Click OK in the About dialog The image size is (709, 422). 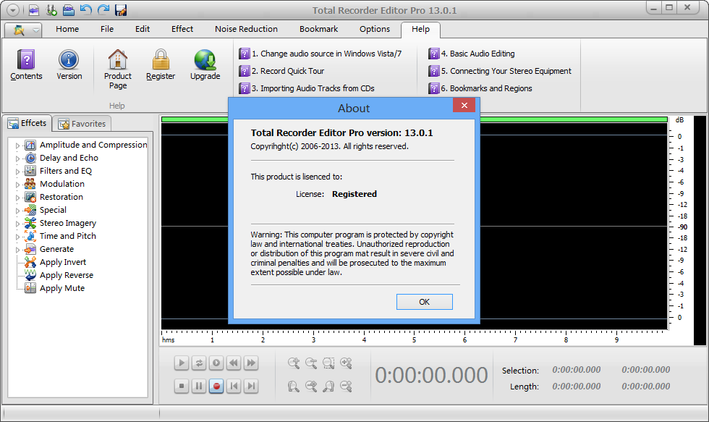tap(424, 302)
